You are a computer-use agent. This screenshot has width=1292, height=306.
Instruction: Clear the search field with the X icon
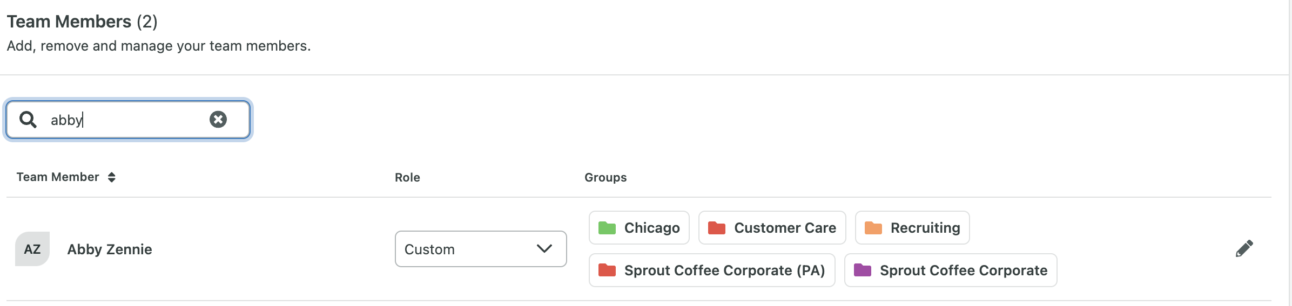click(218, 120)
